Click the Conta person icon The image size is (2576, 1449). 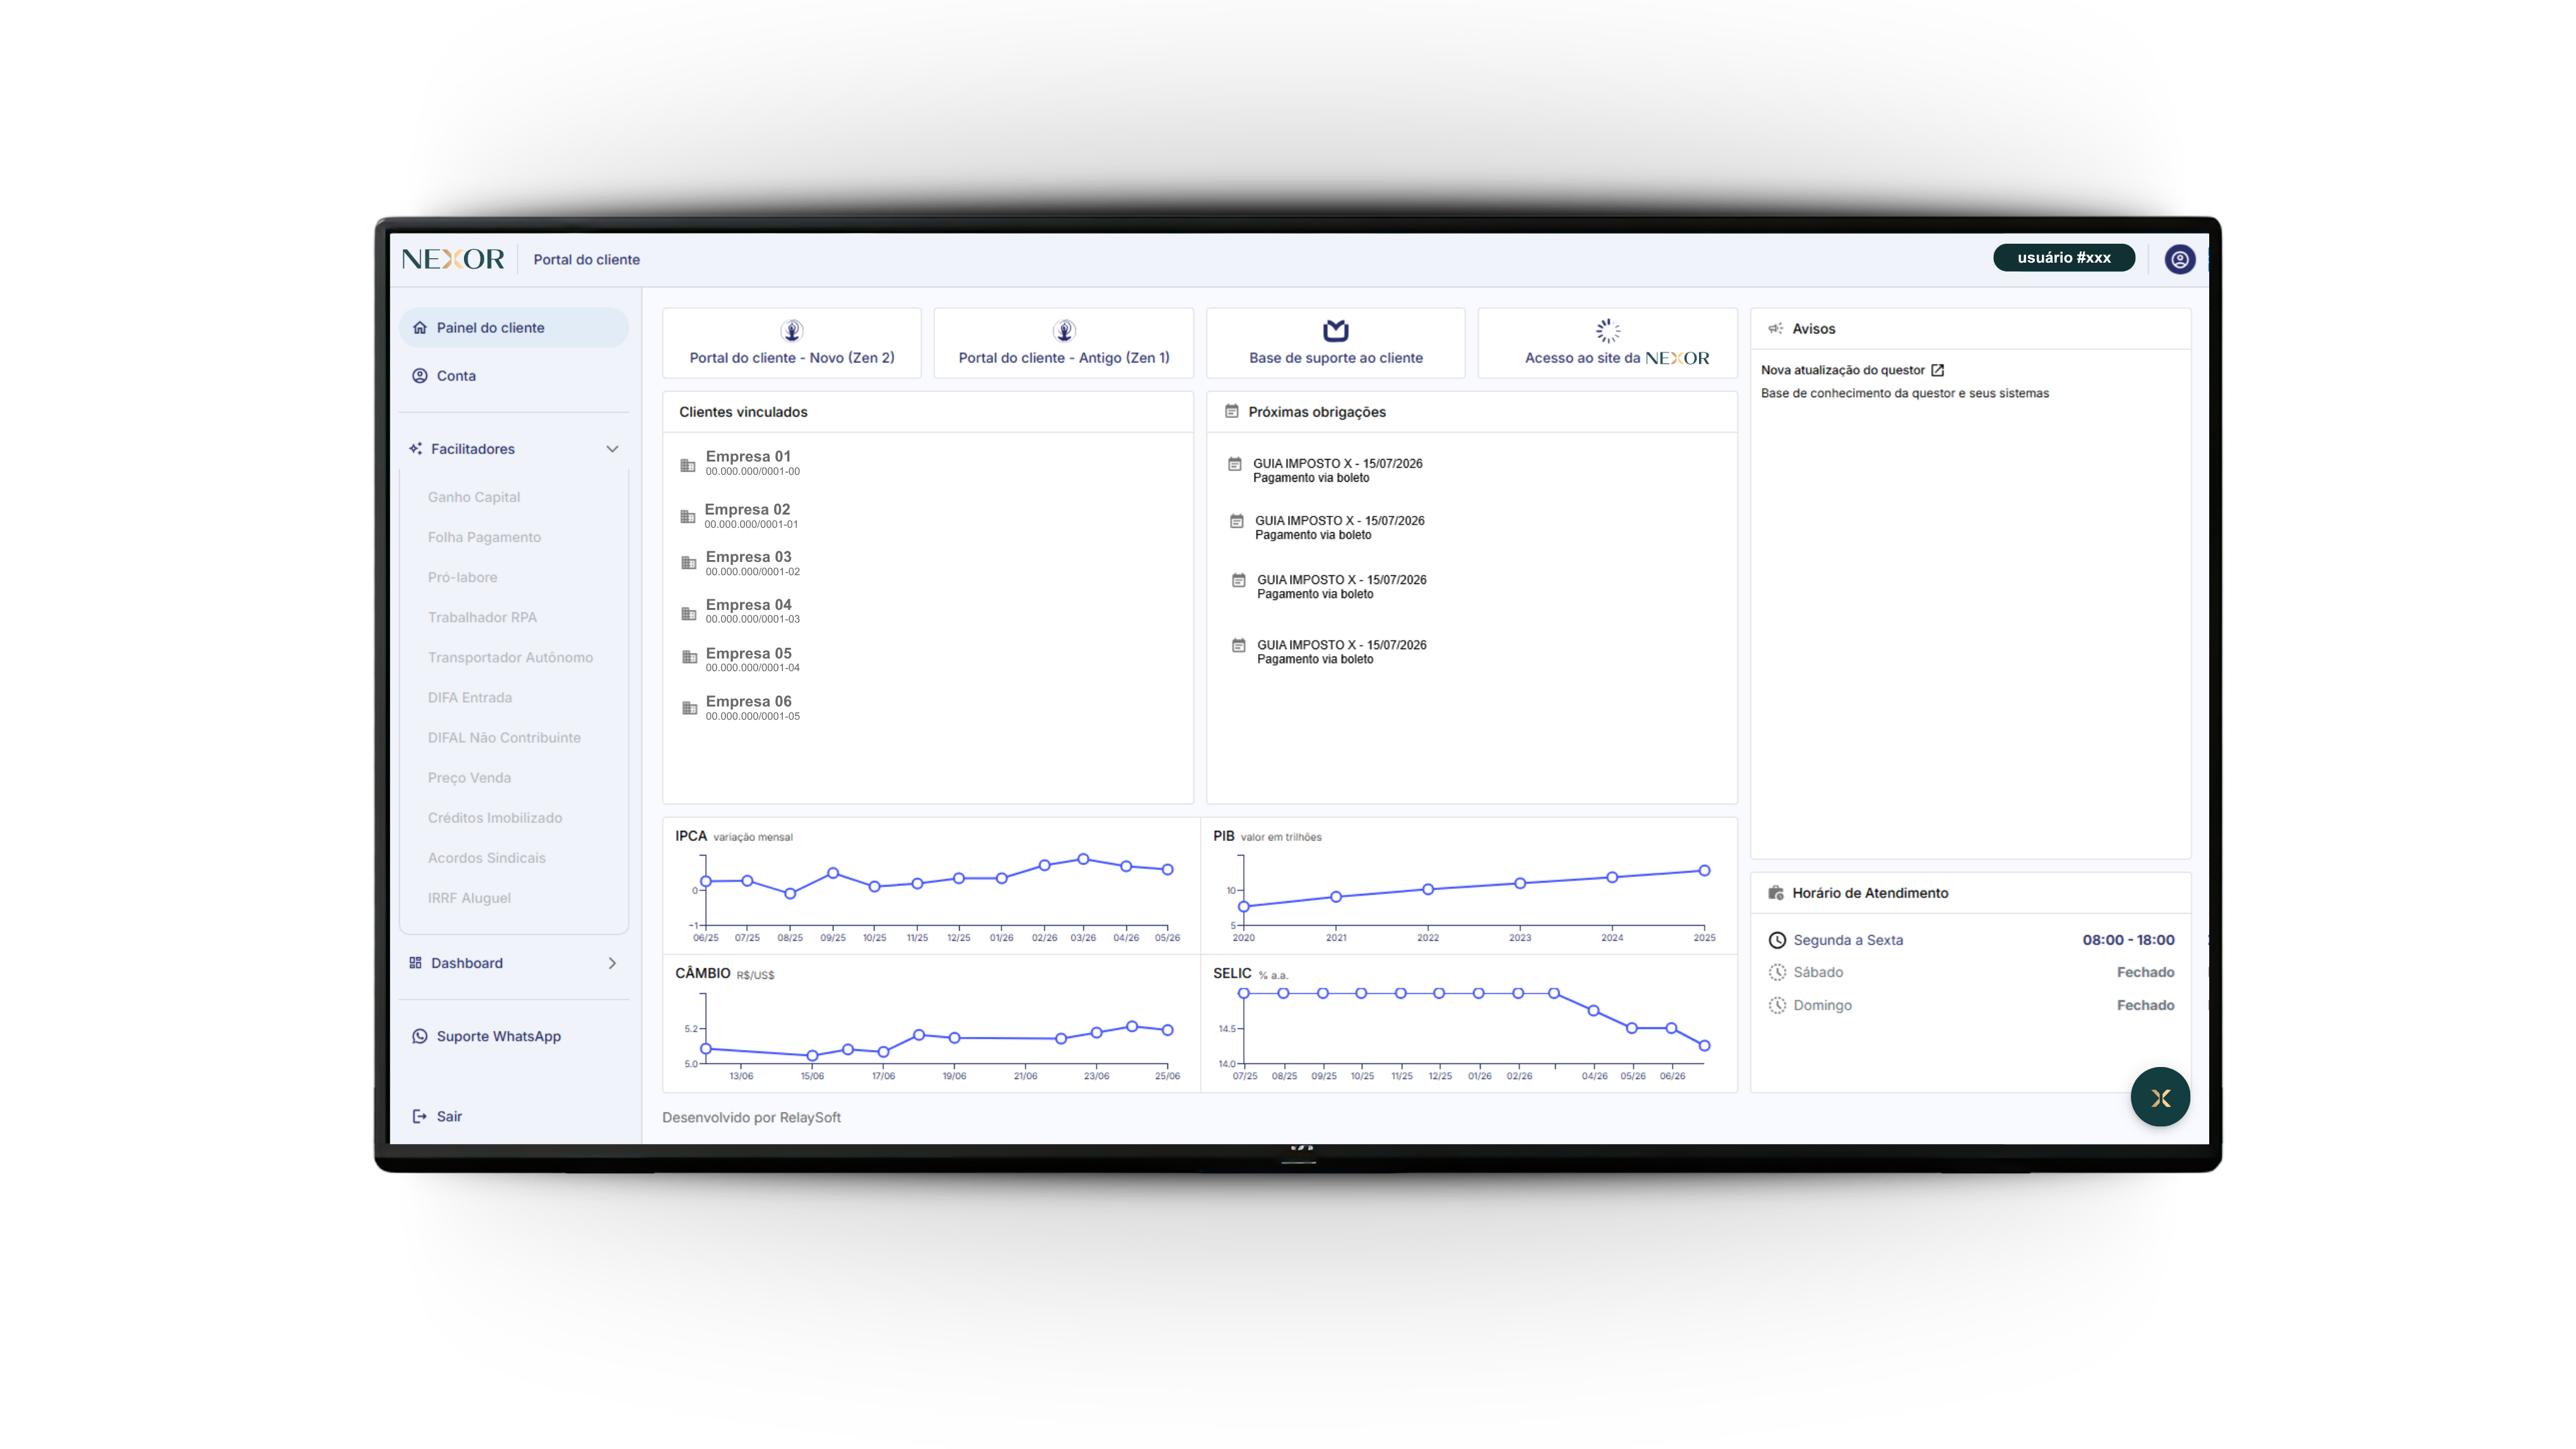point(420,376)
